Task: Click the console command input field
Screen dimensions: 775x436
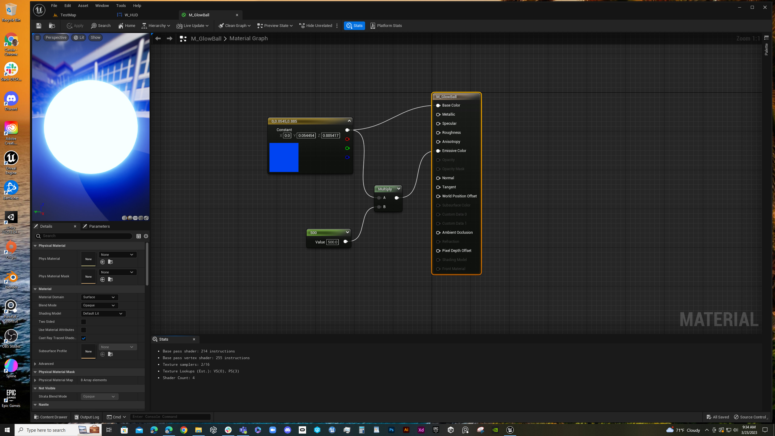Action: coord(170,417)
